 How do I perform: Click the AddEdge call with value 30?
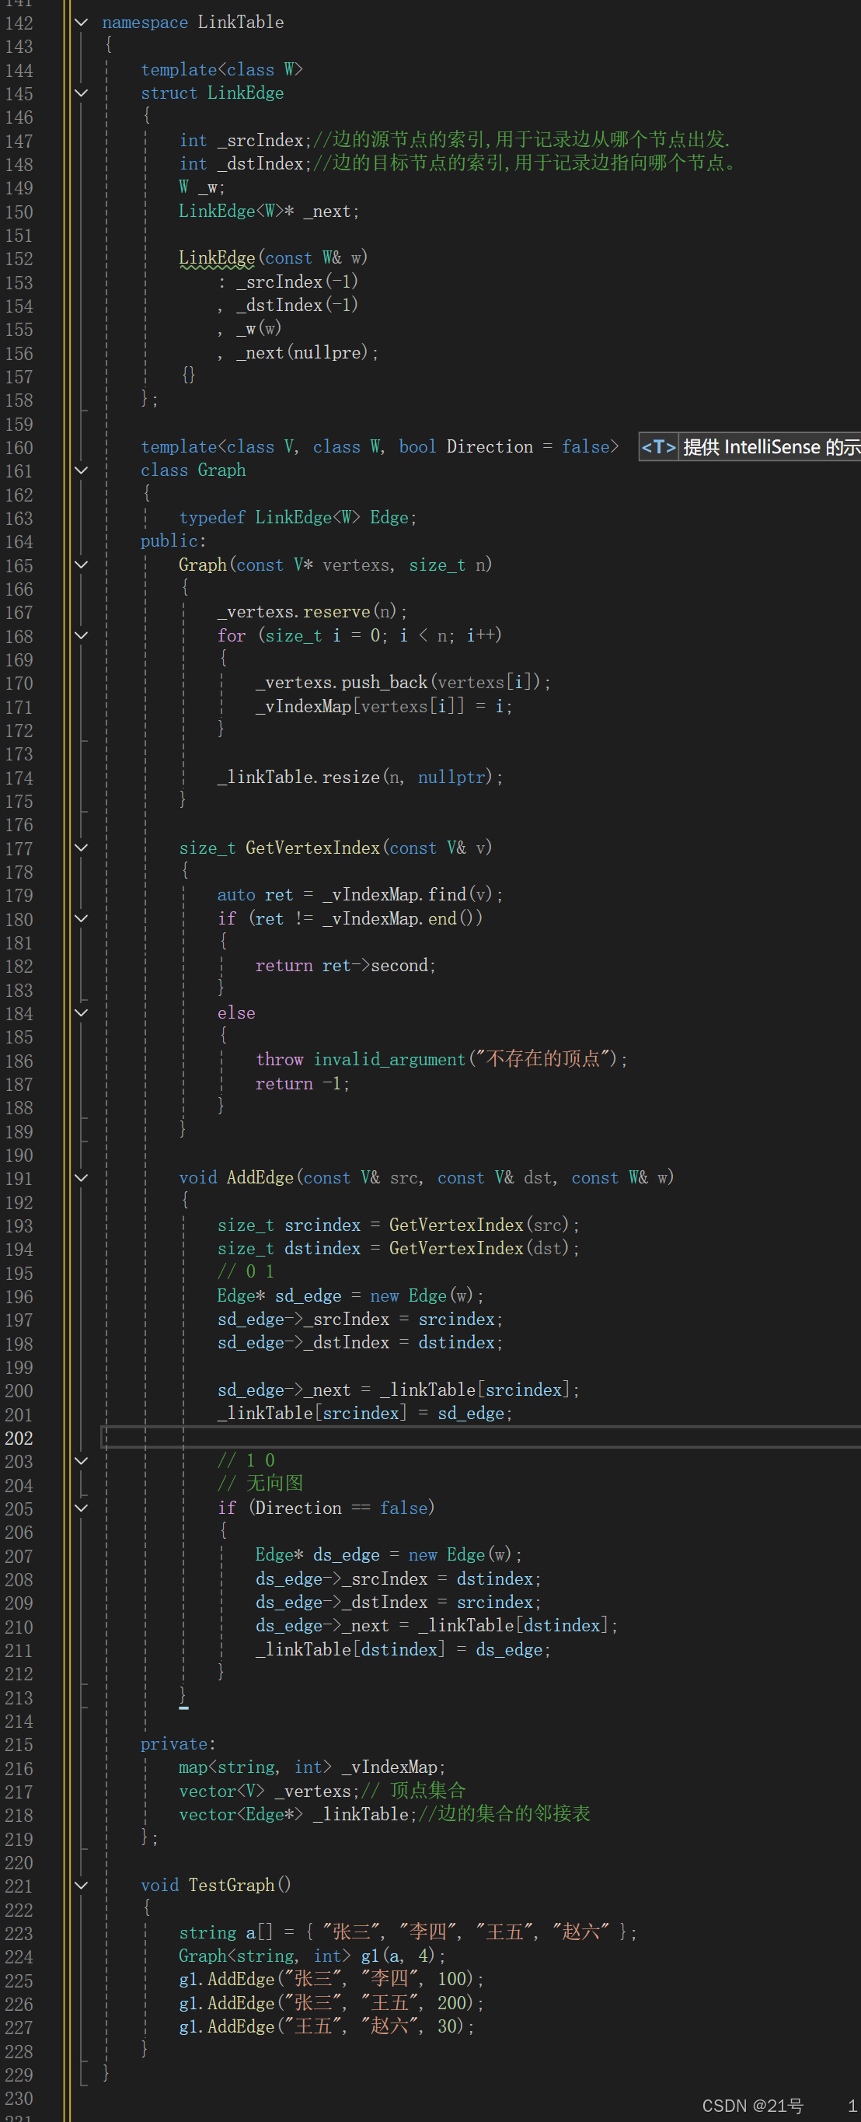327,2026
